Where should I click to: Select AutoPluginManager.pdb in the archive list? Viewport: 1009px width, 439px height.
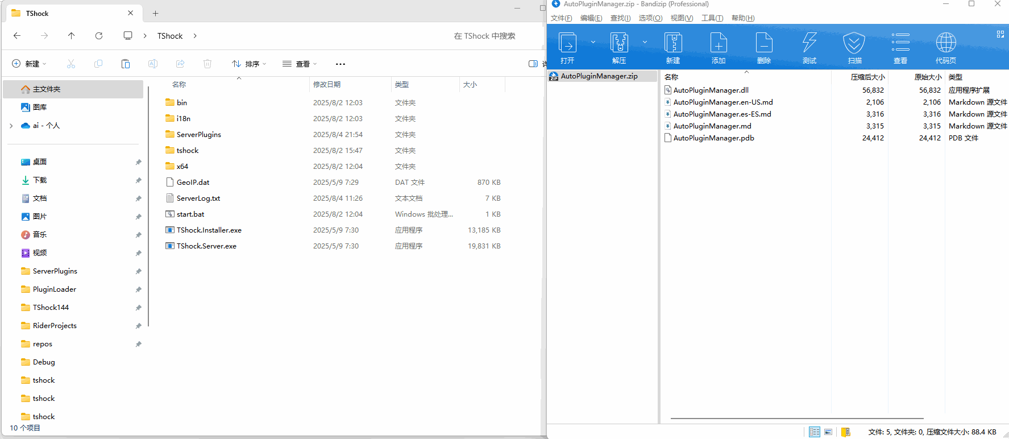[713, 138]
